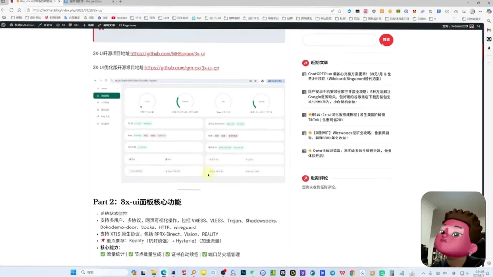
Task: Open the Android Google services install article
Action: [x=350, y=97]
